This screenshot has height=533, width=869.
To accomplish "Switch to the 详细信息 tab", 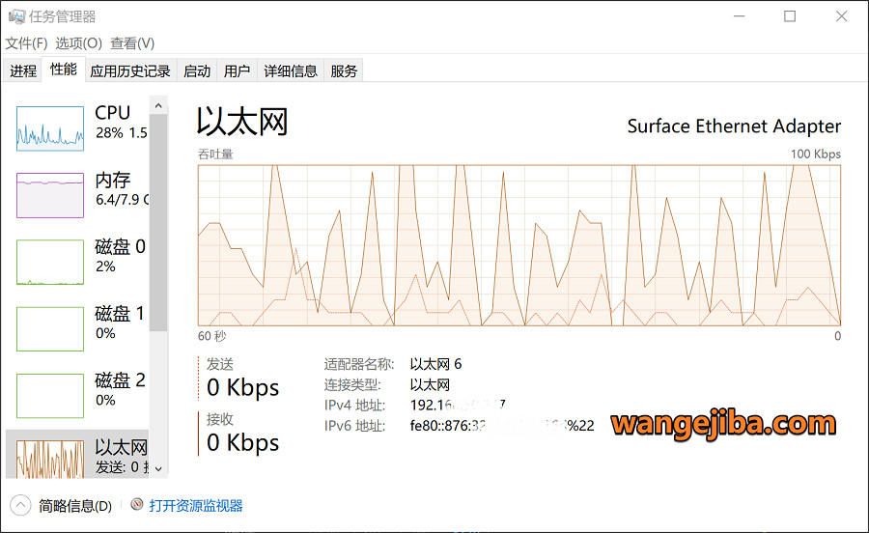I will tap(291, 70).
